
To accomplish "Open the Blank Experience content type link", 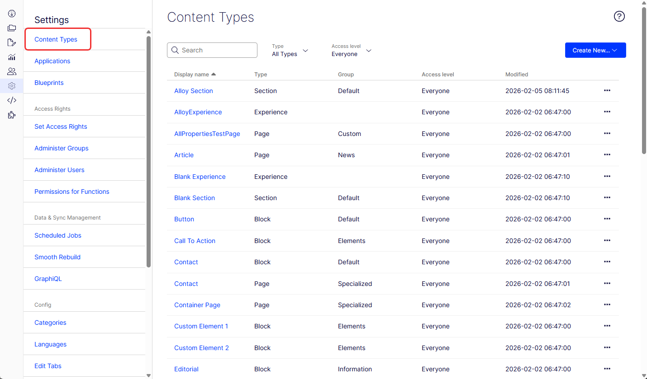I will pyautogui.click(x=200, y=177).
